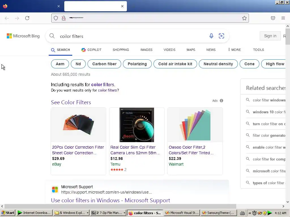Click the insecure connection lock icon
Screen dimensions: 290x217
click(64, 18)
